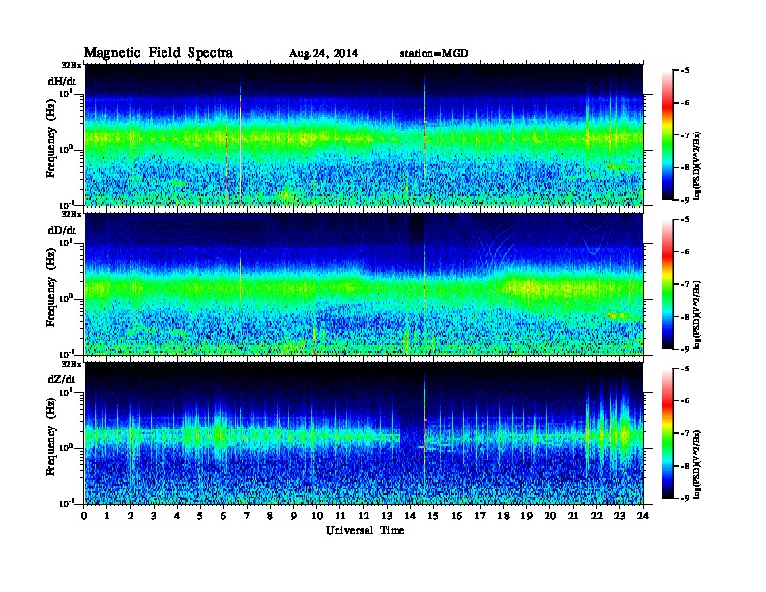Click the 10⁰ frequency tick of dZ/dt panel
The width and height of the screenshot is (766, 592).
[66, 448]
